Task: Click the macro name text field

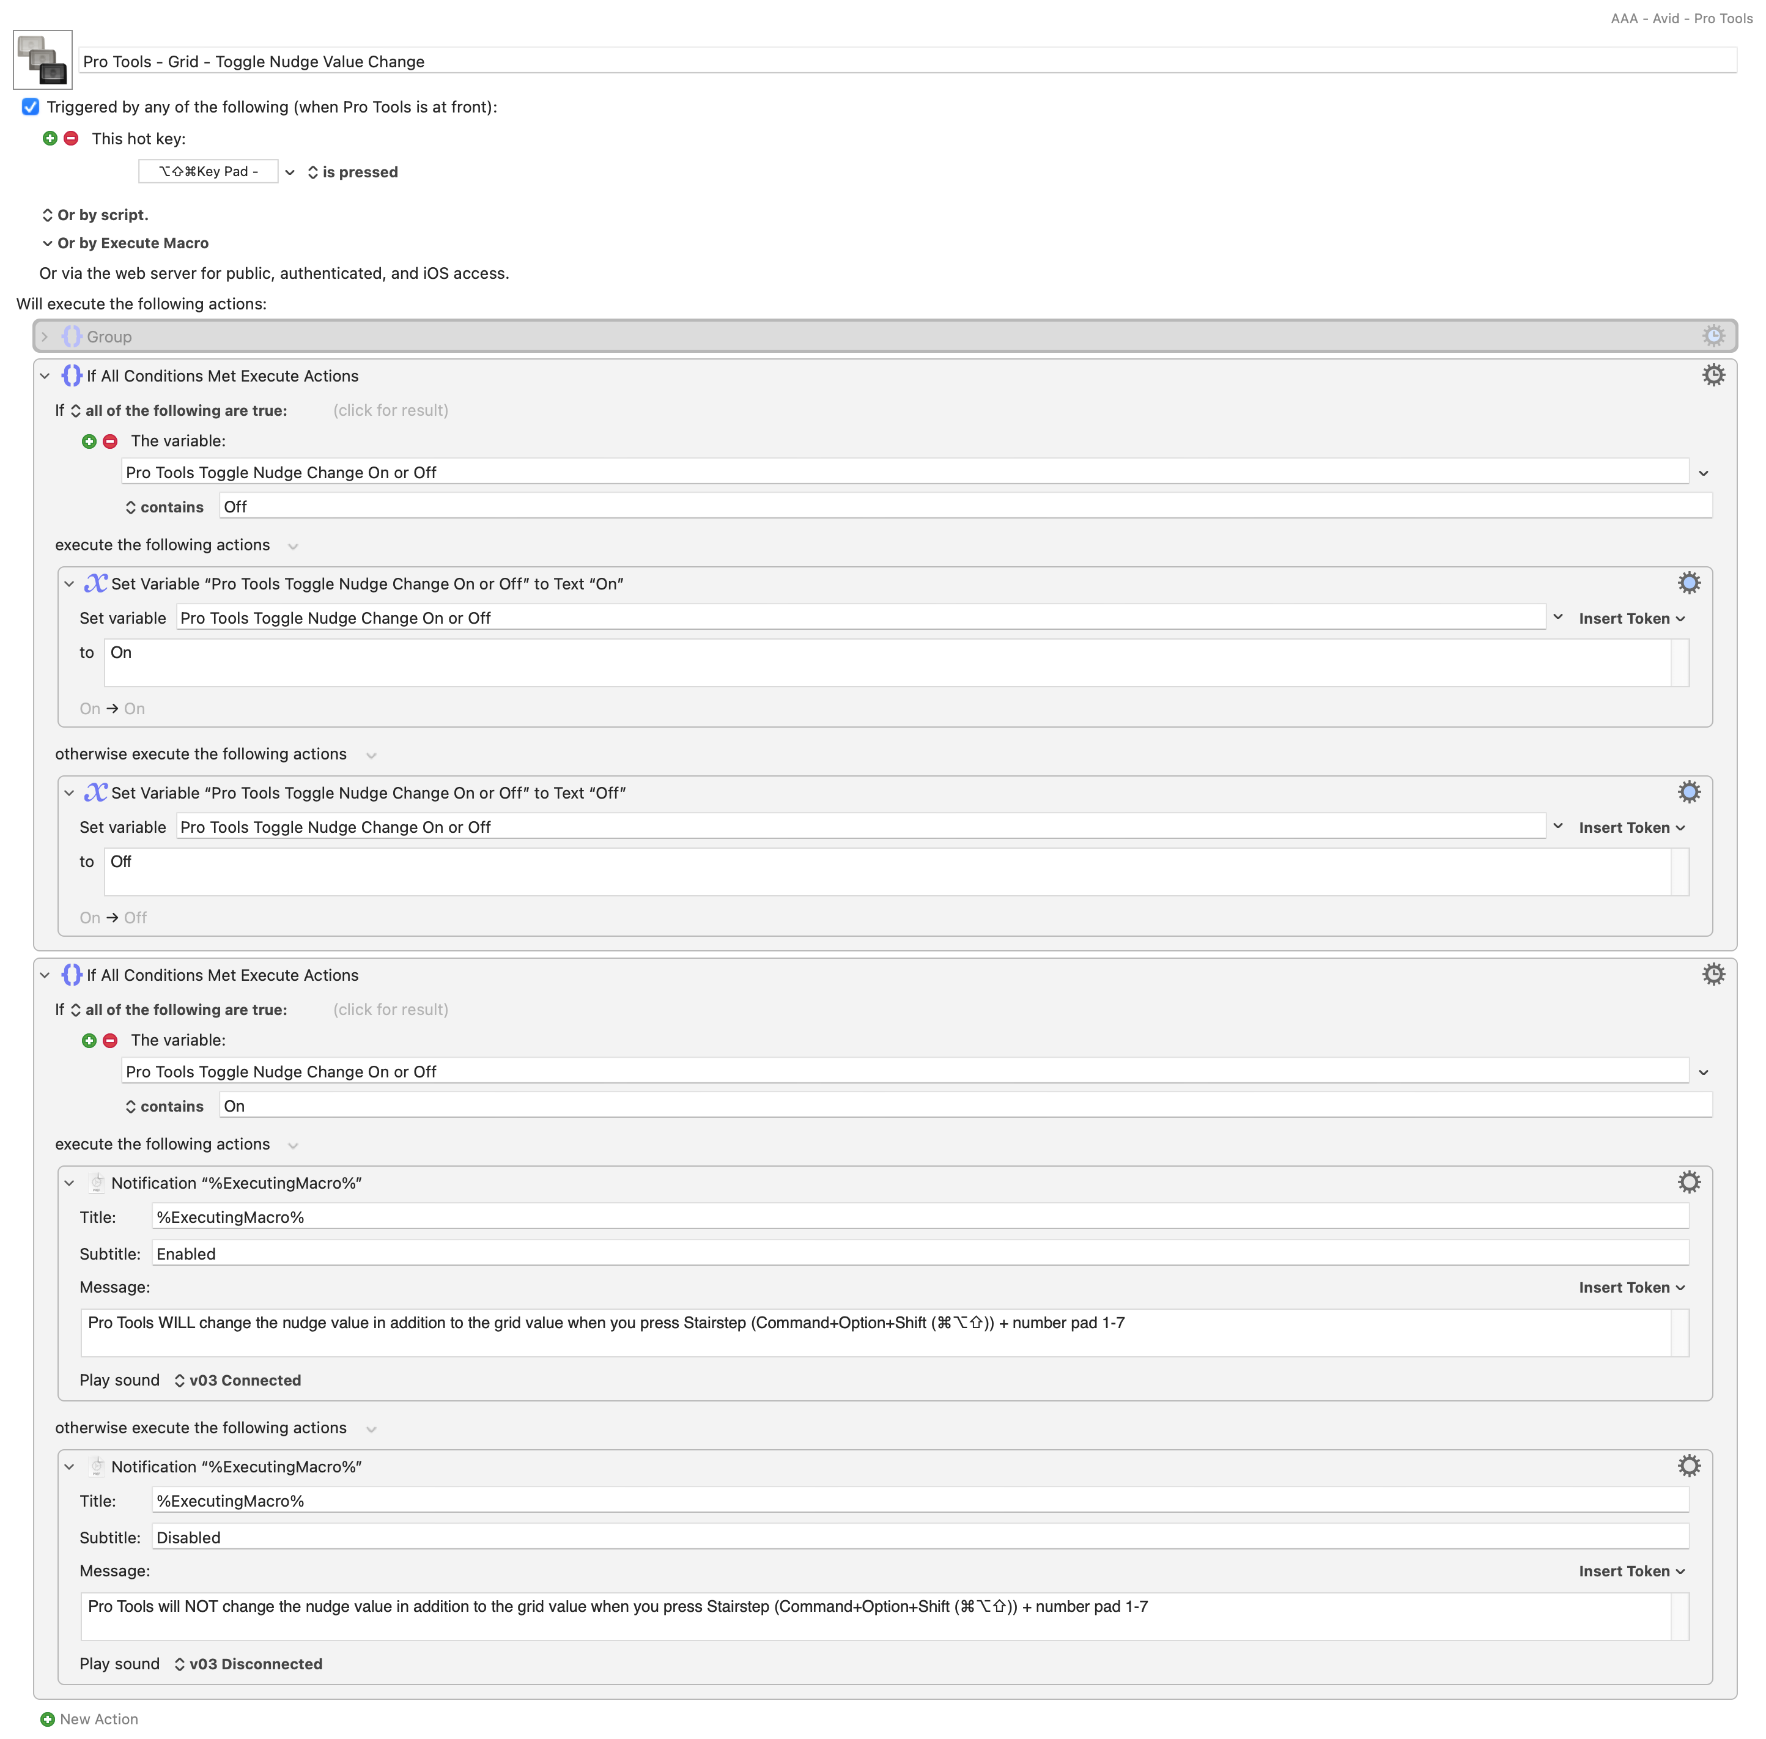Action: click(906, 61)
